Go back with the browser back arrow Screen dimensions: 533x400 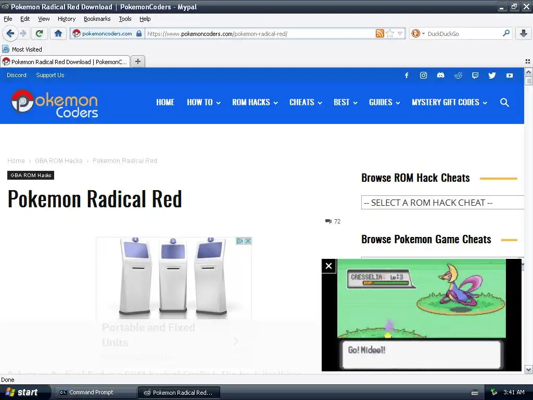click(10, 33)
